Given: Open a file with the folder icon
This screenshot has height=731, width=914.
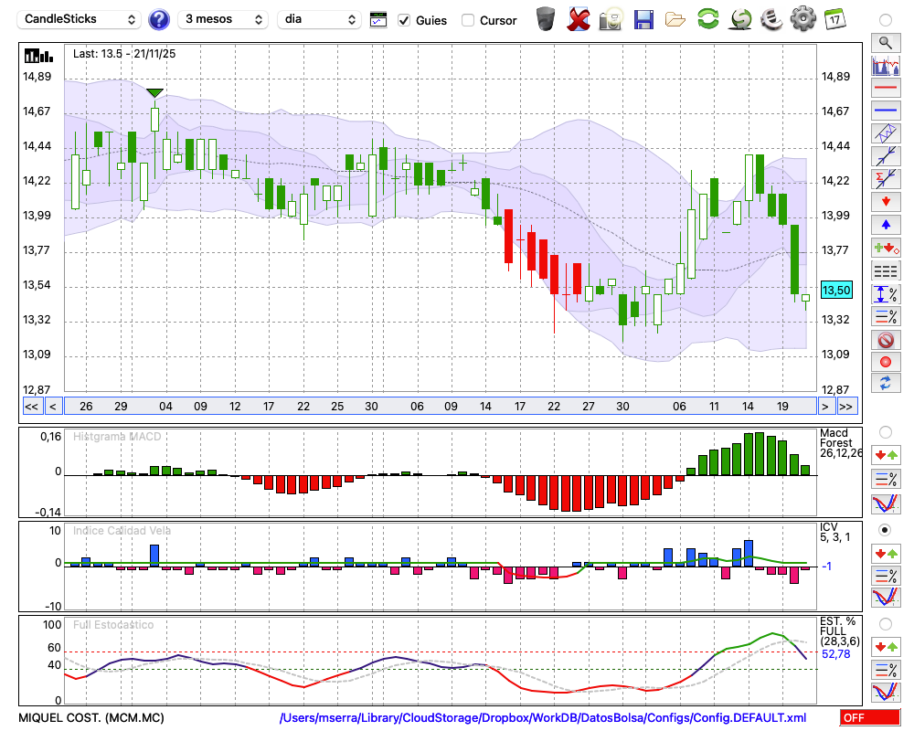Looking at the screenshot, I should 675,20.
